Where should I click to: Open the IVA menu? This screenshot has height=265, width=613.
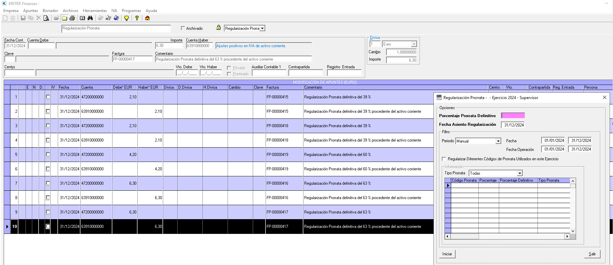pos(114,11)
